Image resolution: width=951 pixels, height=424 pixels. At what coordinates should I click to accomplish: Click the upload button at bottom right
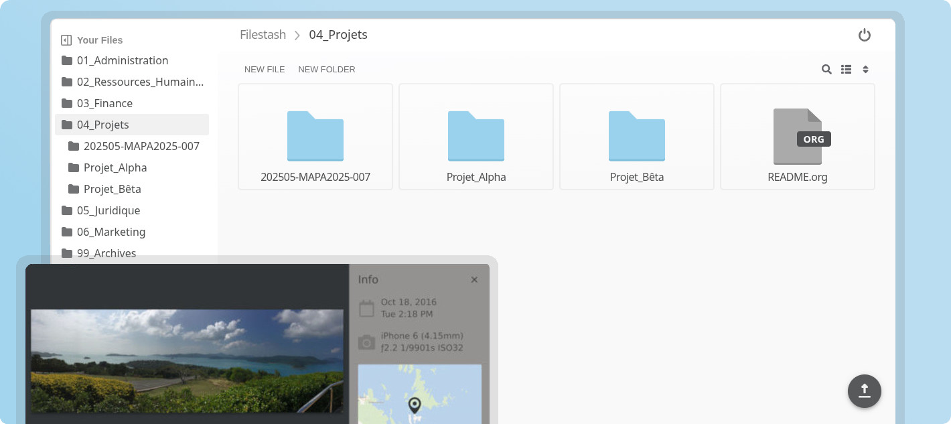[865, 391]
